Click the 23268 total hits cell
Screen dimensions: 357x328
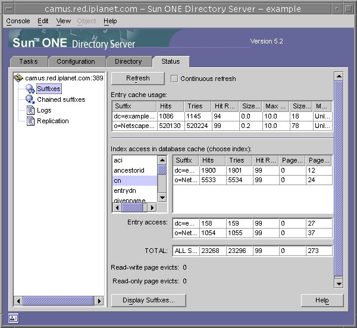213,251
